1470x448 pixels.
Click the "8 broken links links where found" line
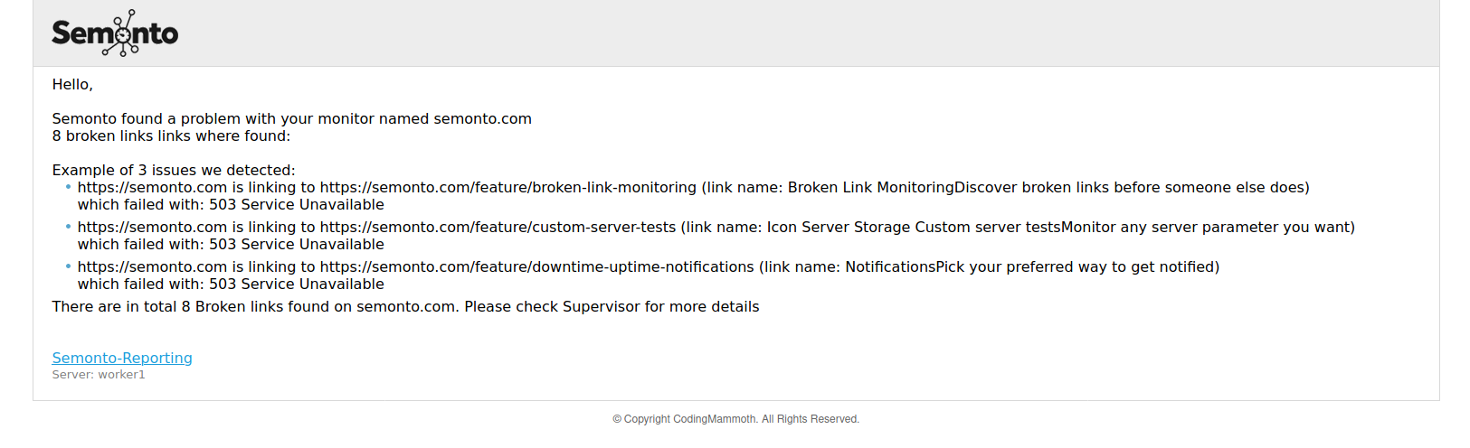[x=171, y=136]
